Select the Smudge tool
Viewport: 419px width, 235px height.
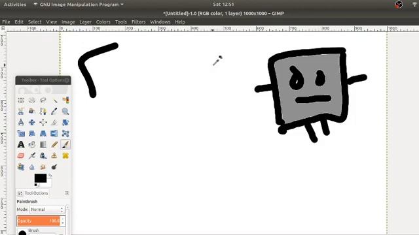point(43,167)
